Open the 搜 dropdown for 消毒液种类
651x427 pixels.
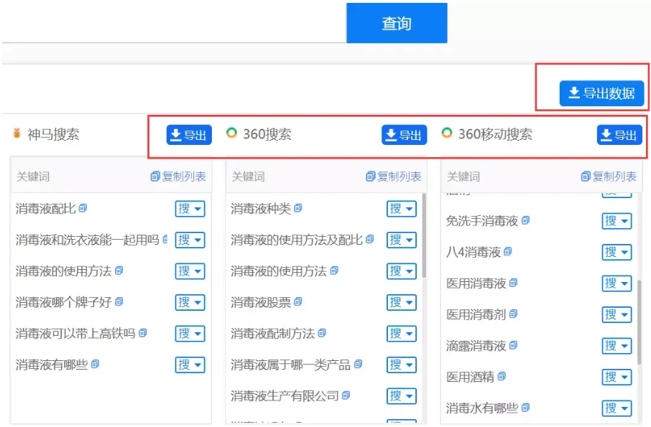coord(402,209)
